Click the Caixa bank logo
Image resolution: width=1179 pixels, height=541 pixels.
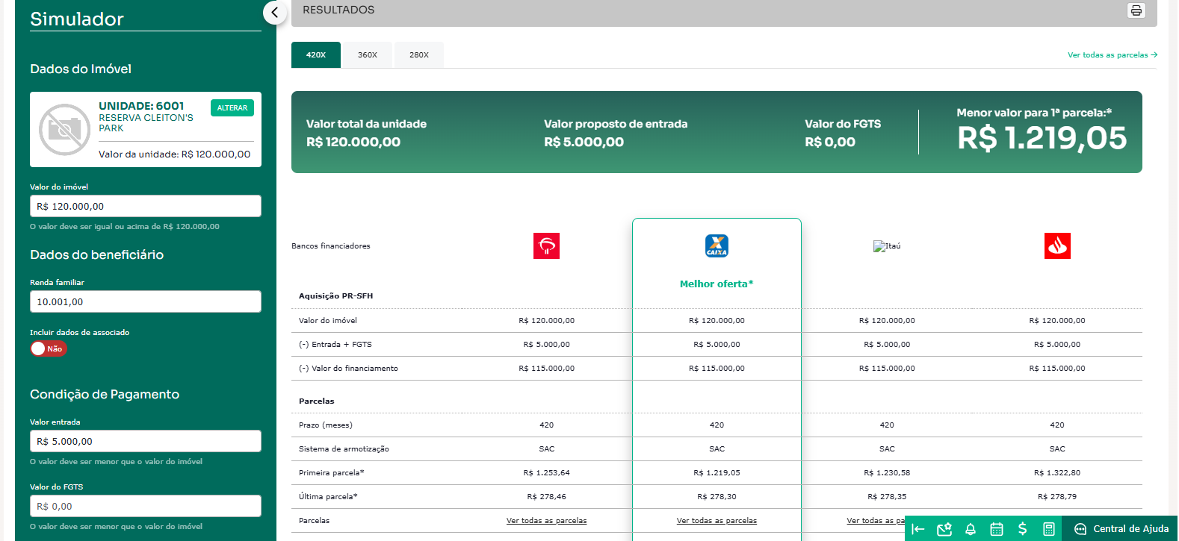pos(717,246)
